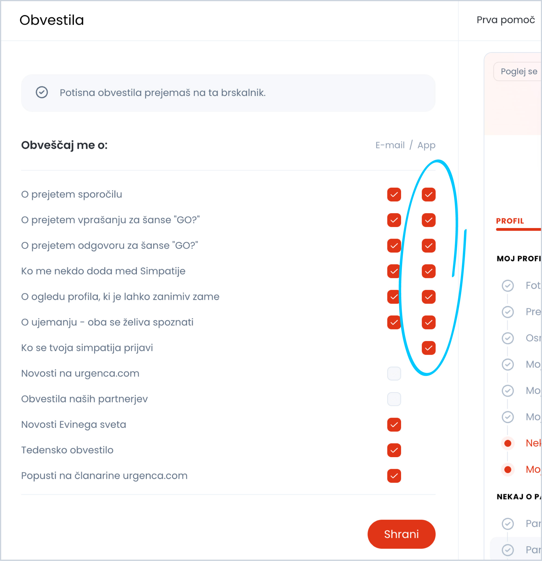542x561 pixels.
Task: Open Prva pomoč in the header
Action: 505,20
